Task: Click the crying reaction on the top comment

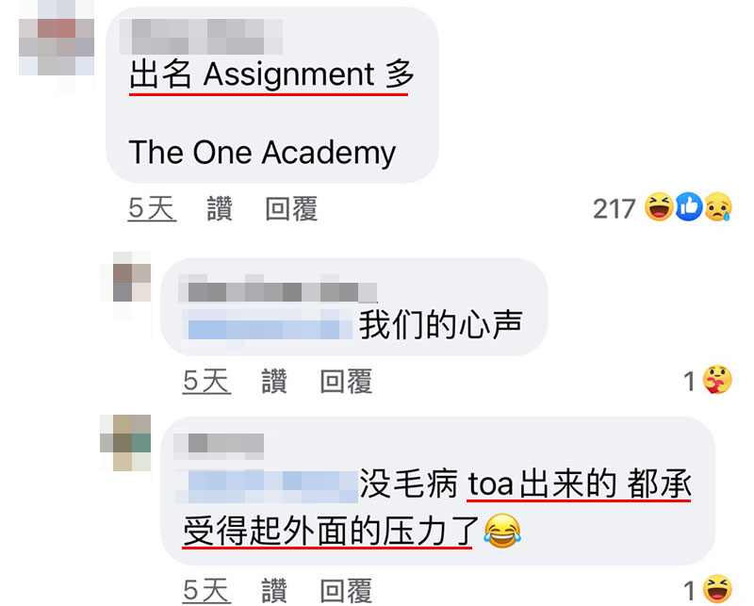Action: click(x=718, y=206)
